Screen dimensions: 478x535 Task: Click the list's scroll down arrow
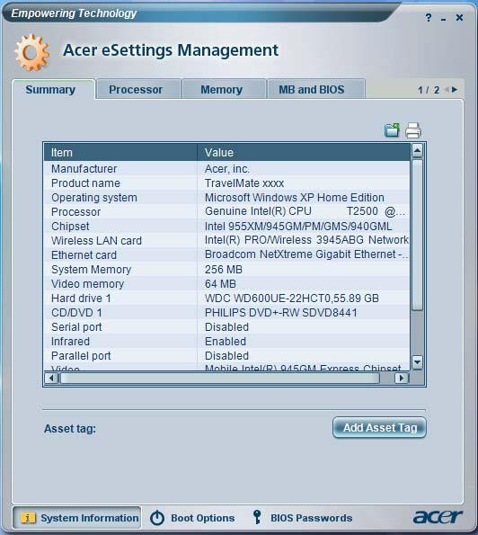click(x=417, y=362)
